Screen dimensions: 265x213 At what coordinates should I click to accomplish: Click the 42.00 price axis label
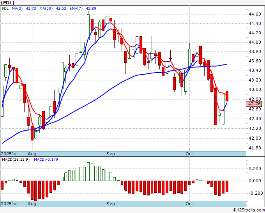point(255,138)
